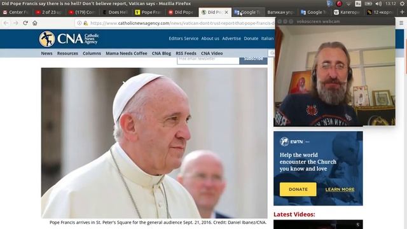Click the Advertise link

tap(231, 38)
